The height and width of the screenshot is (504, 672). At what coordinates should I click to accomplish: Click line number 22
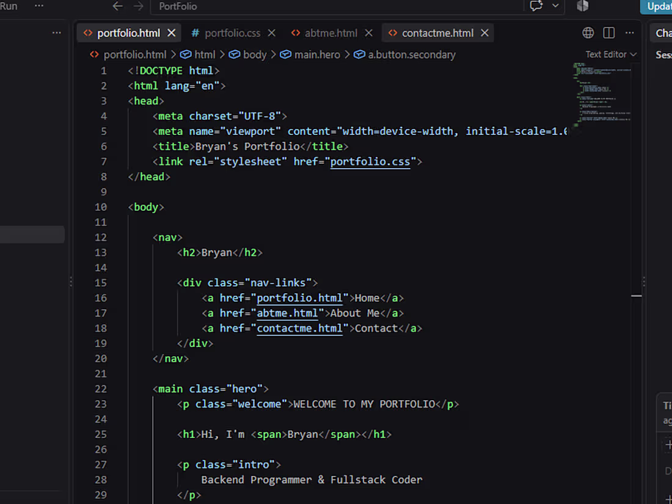tap(101, 389)
